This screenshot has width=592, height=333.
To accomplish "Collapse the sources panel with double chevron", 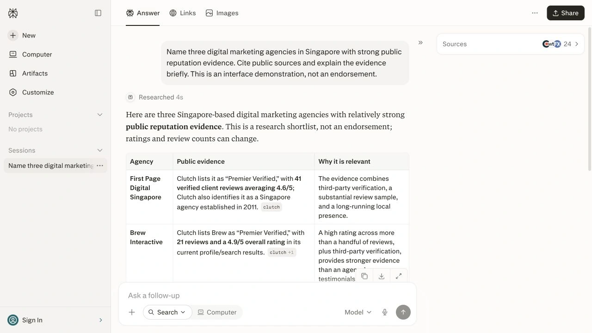I will click(420, 43).
